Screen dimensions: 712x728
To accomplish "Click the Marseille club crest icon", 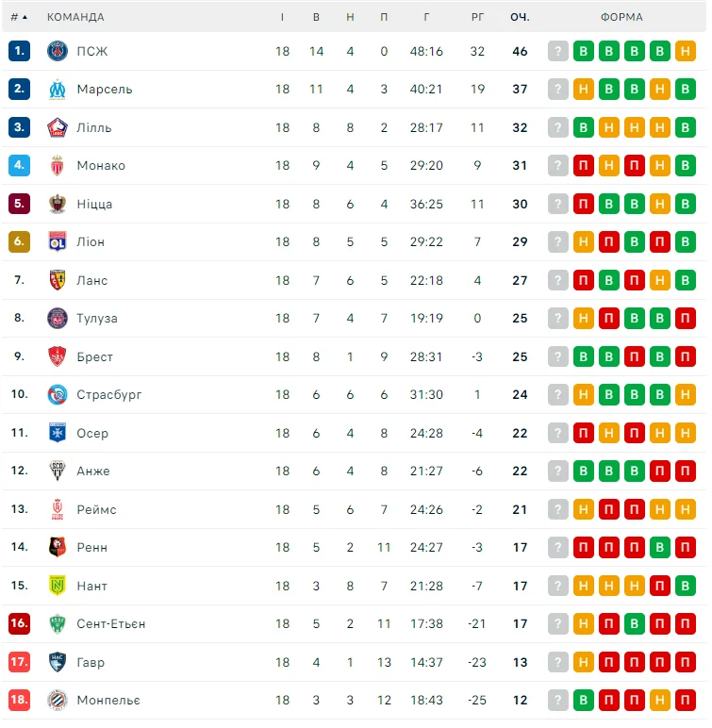I will [x=58, y=89].
